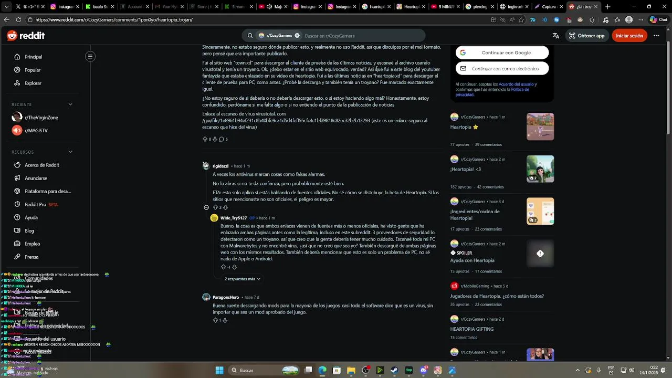
Task: Open the Principal home sidebar item
Action: pos(33,57)
